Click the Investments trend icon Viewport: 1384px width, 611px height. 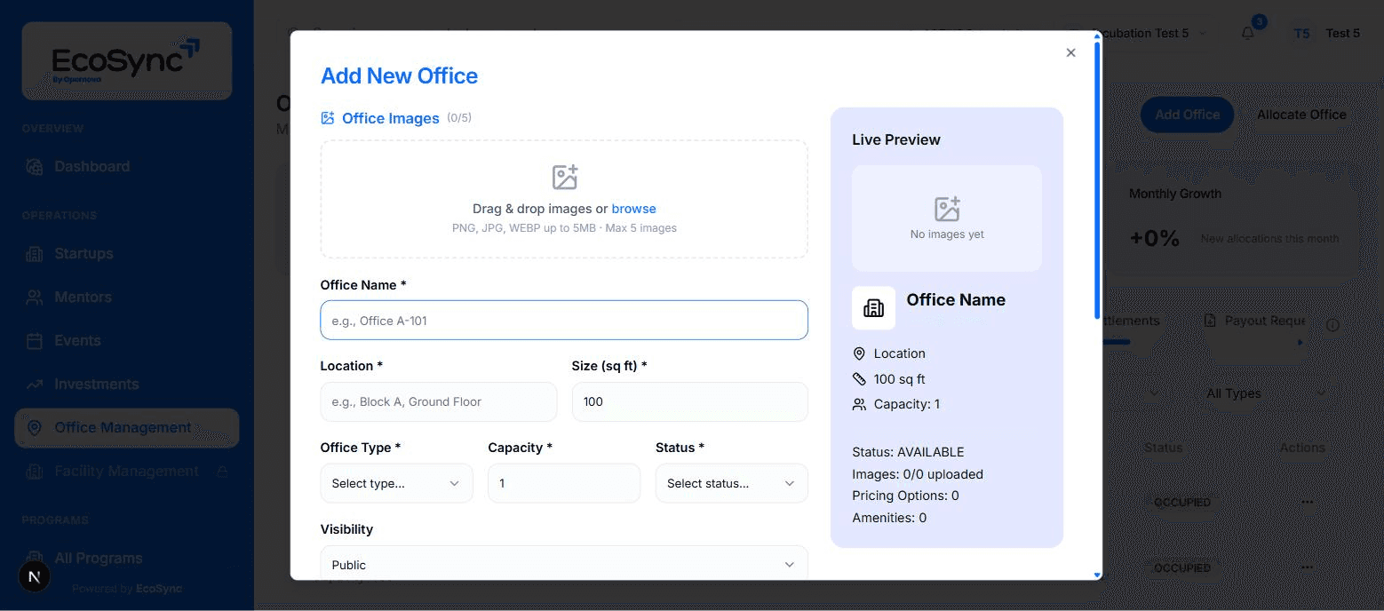click(x=35, y=384)
